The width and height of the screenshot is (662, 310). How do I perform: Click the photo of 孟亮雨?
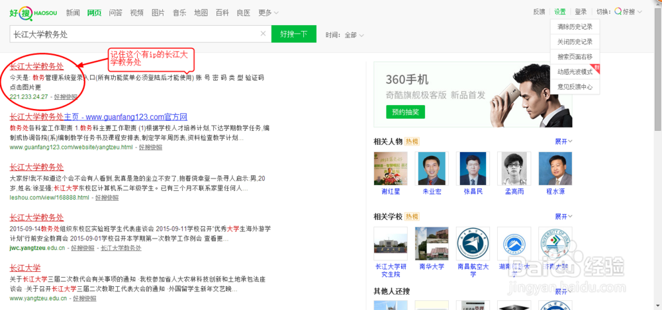(514, 169)
